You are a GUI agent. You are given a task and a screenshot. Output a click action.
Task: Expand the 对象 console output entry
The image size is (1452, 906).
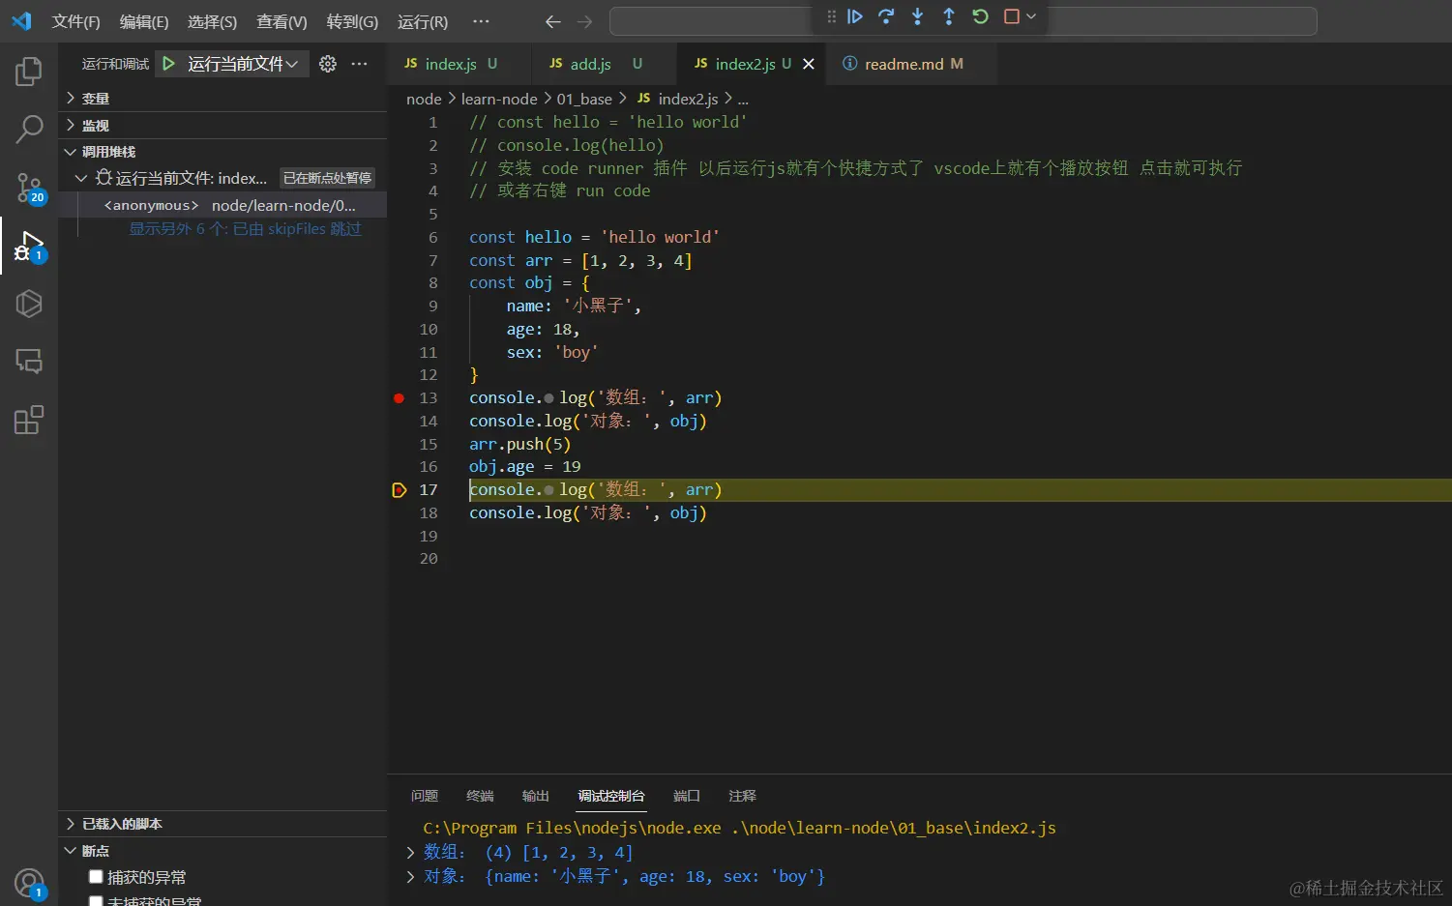click(x=410, y=876)
